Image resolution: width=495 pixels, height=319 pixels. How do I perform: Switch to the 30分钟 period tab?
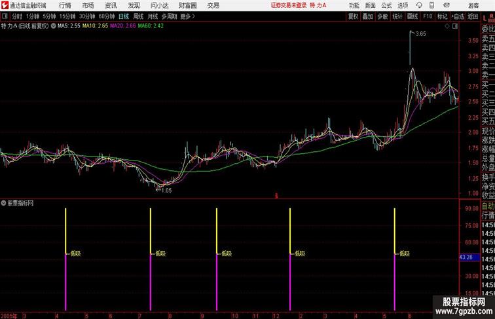point(87,16)
